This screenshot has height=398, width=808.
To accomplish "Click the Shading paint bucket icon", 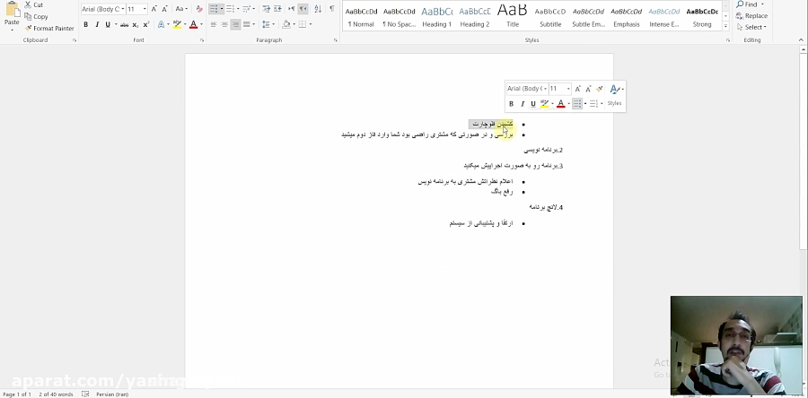I will 286,24.
